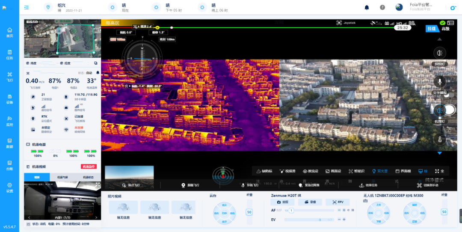Open 设置 (Settings) in the left sidebar
The image size is (462, 232).
tap(9, 187)
